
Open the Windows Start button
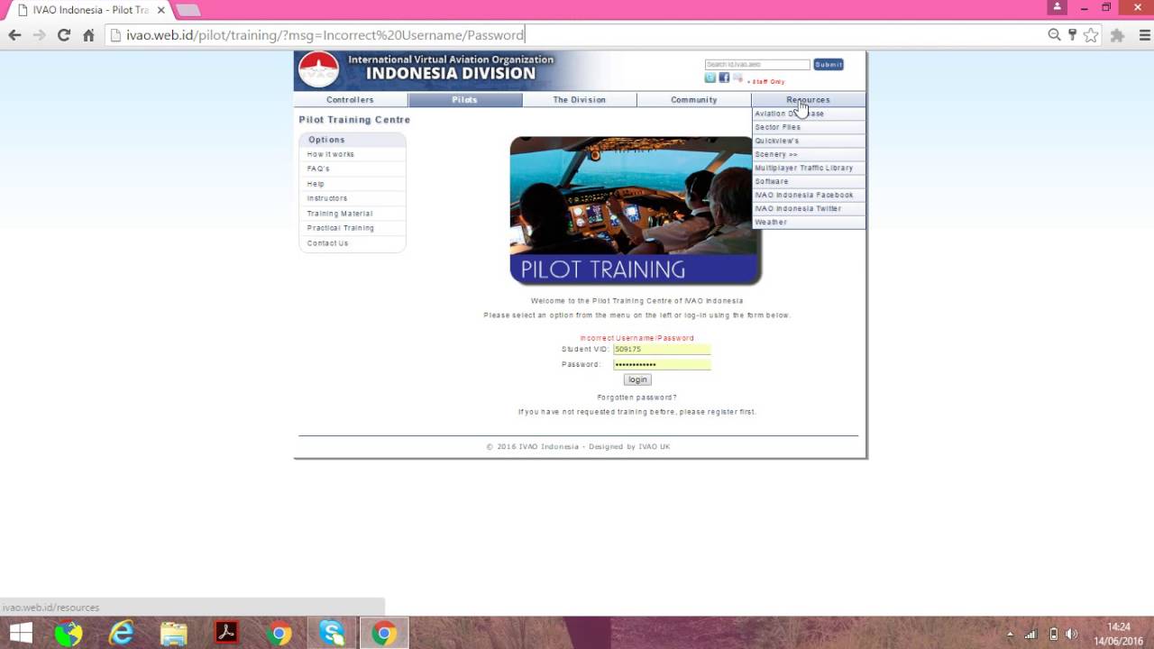pos(21,634)
